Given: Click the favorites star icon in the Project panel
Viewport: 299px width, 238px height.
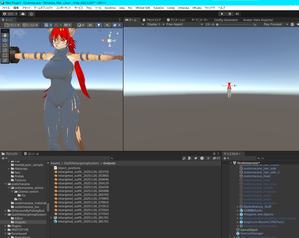Looking at the screenshot, I should [208, 158].
